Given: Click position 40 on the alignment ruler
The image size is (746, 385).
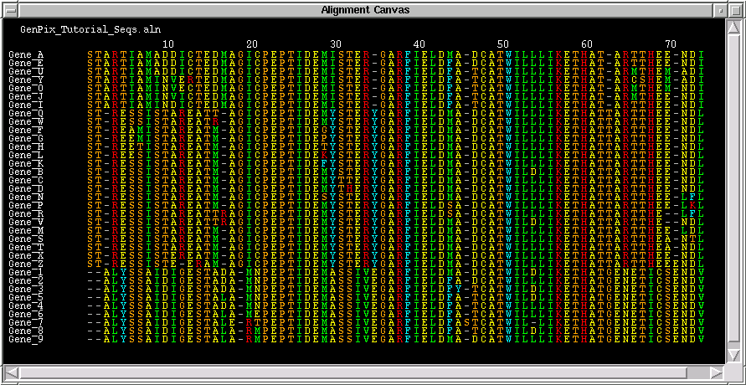Looking at the screenshot, I should click(419, 44).
